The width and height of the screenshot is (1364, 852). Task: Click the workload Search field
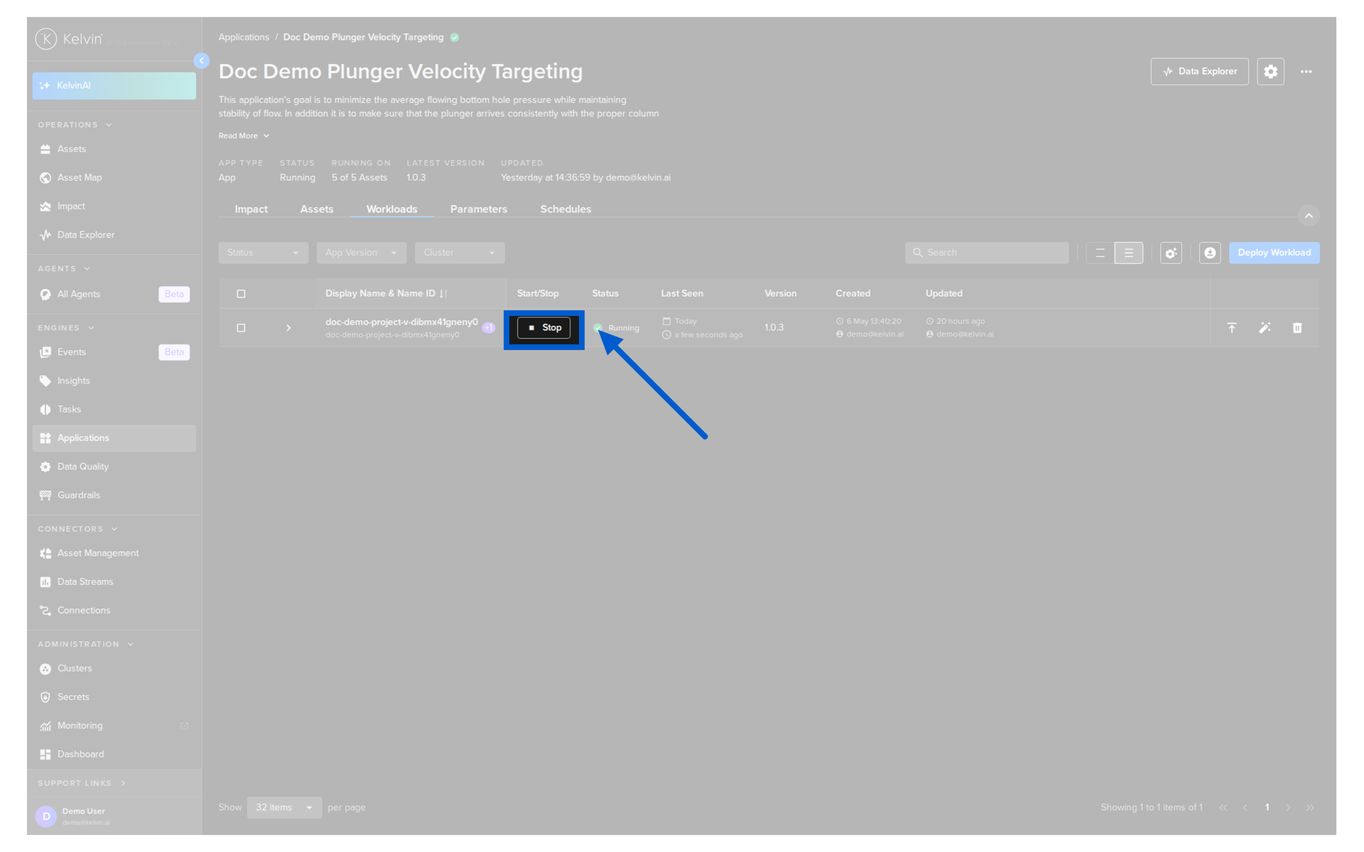pos(987,253)
